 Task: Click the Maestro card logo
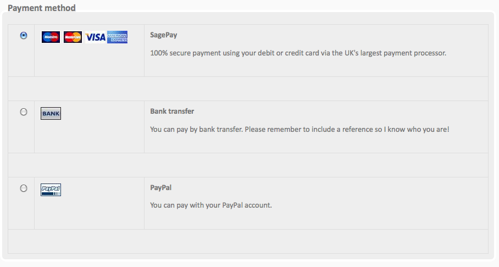pyautogui.click(x=51, y=37)
